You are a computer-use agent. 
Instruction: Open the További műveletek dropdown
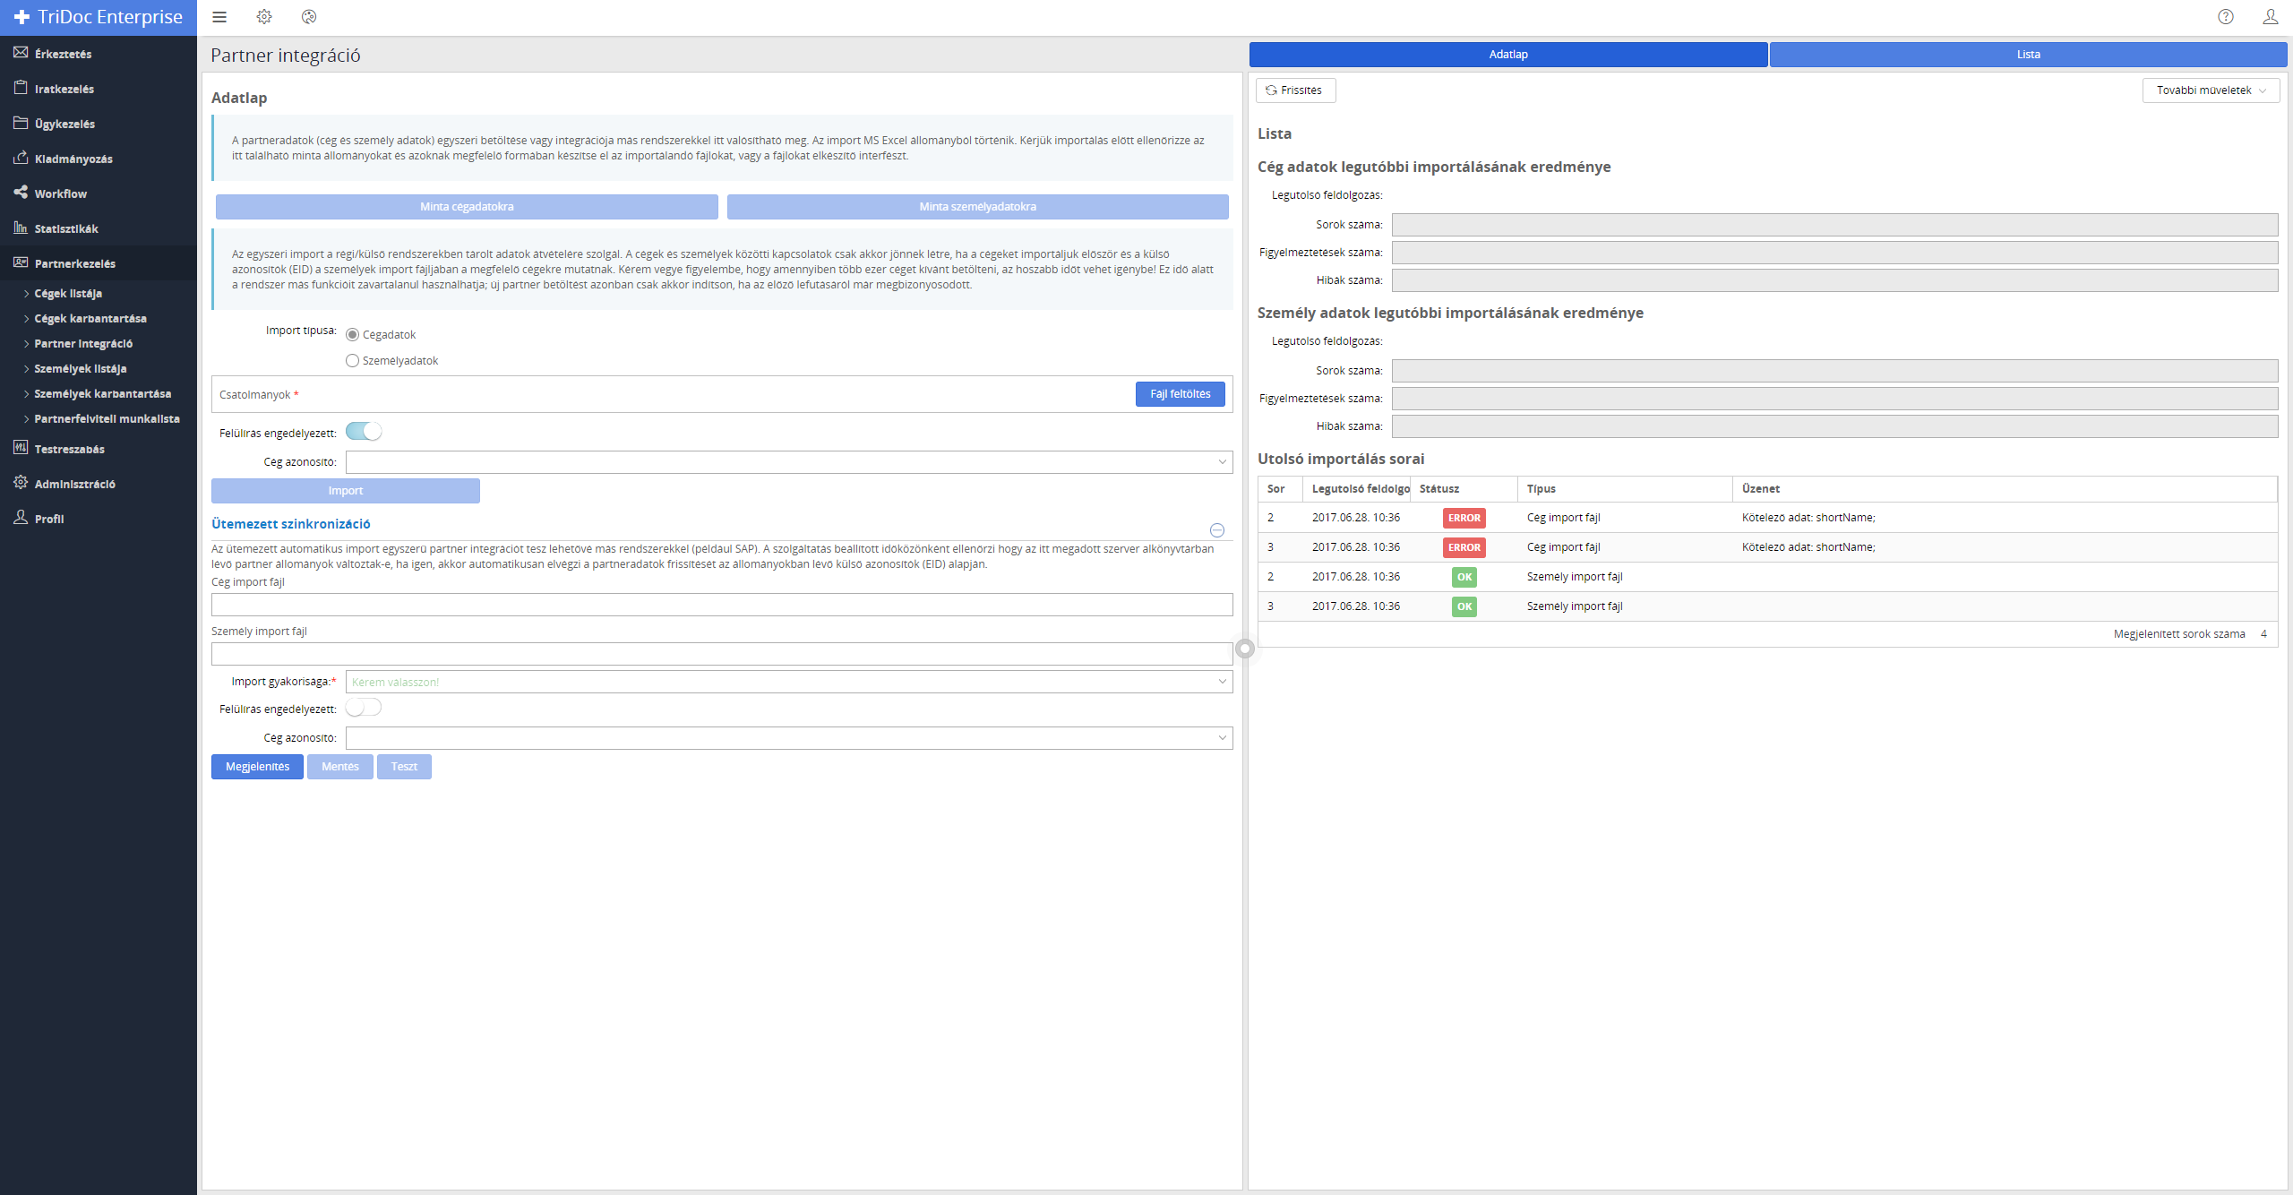tap(2211, 90)
